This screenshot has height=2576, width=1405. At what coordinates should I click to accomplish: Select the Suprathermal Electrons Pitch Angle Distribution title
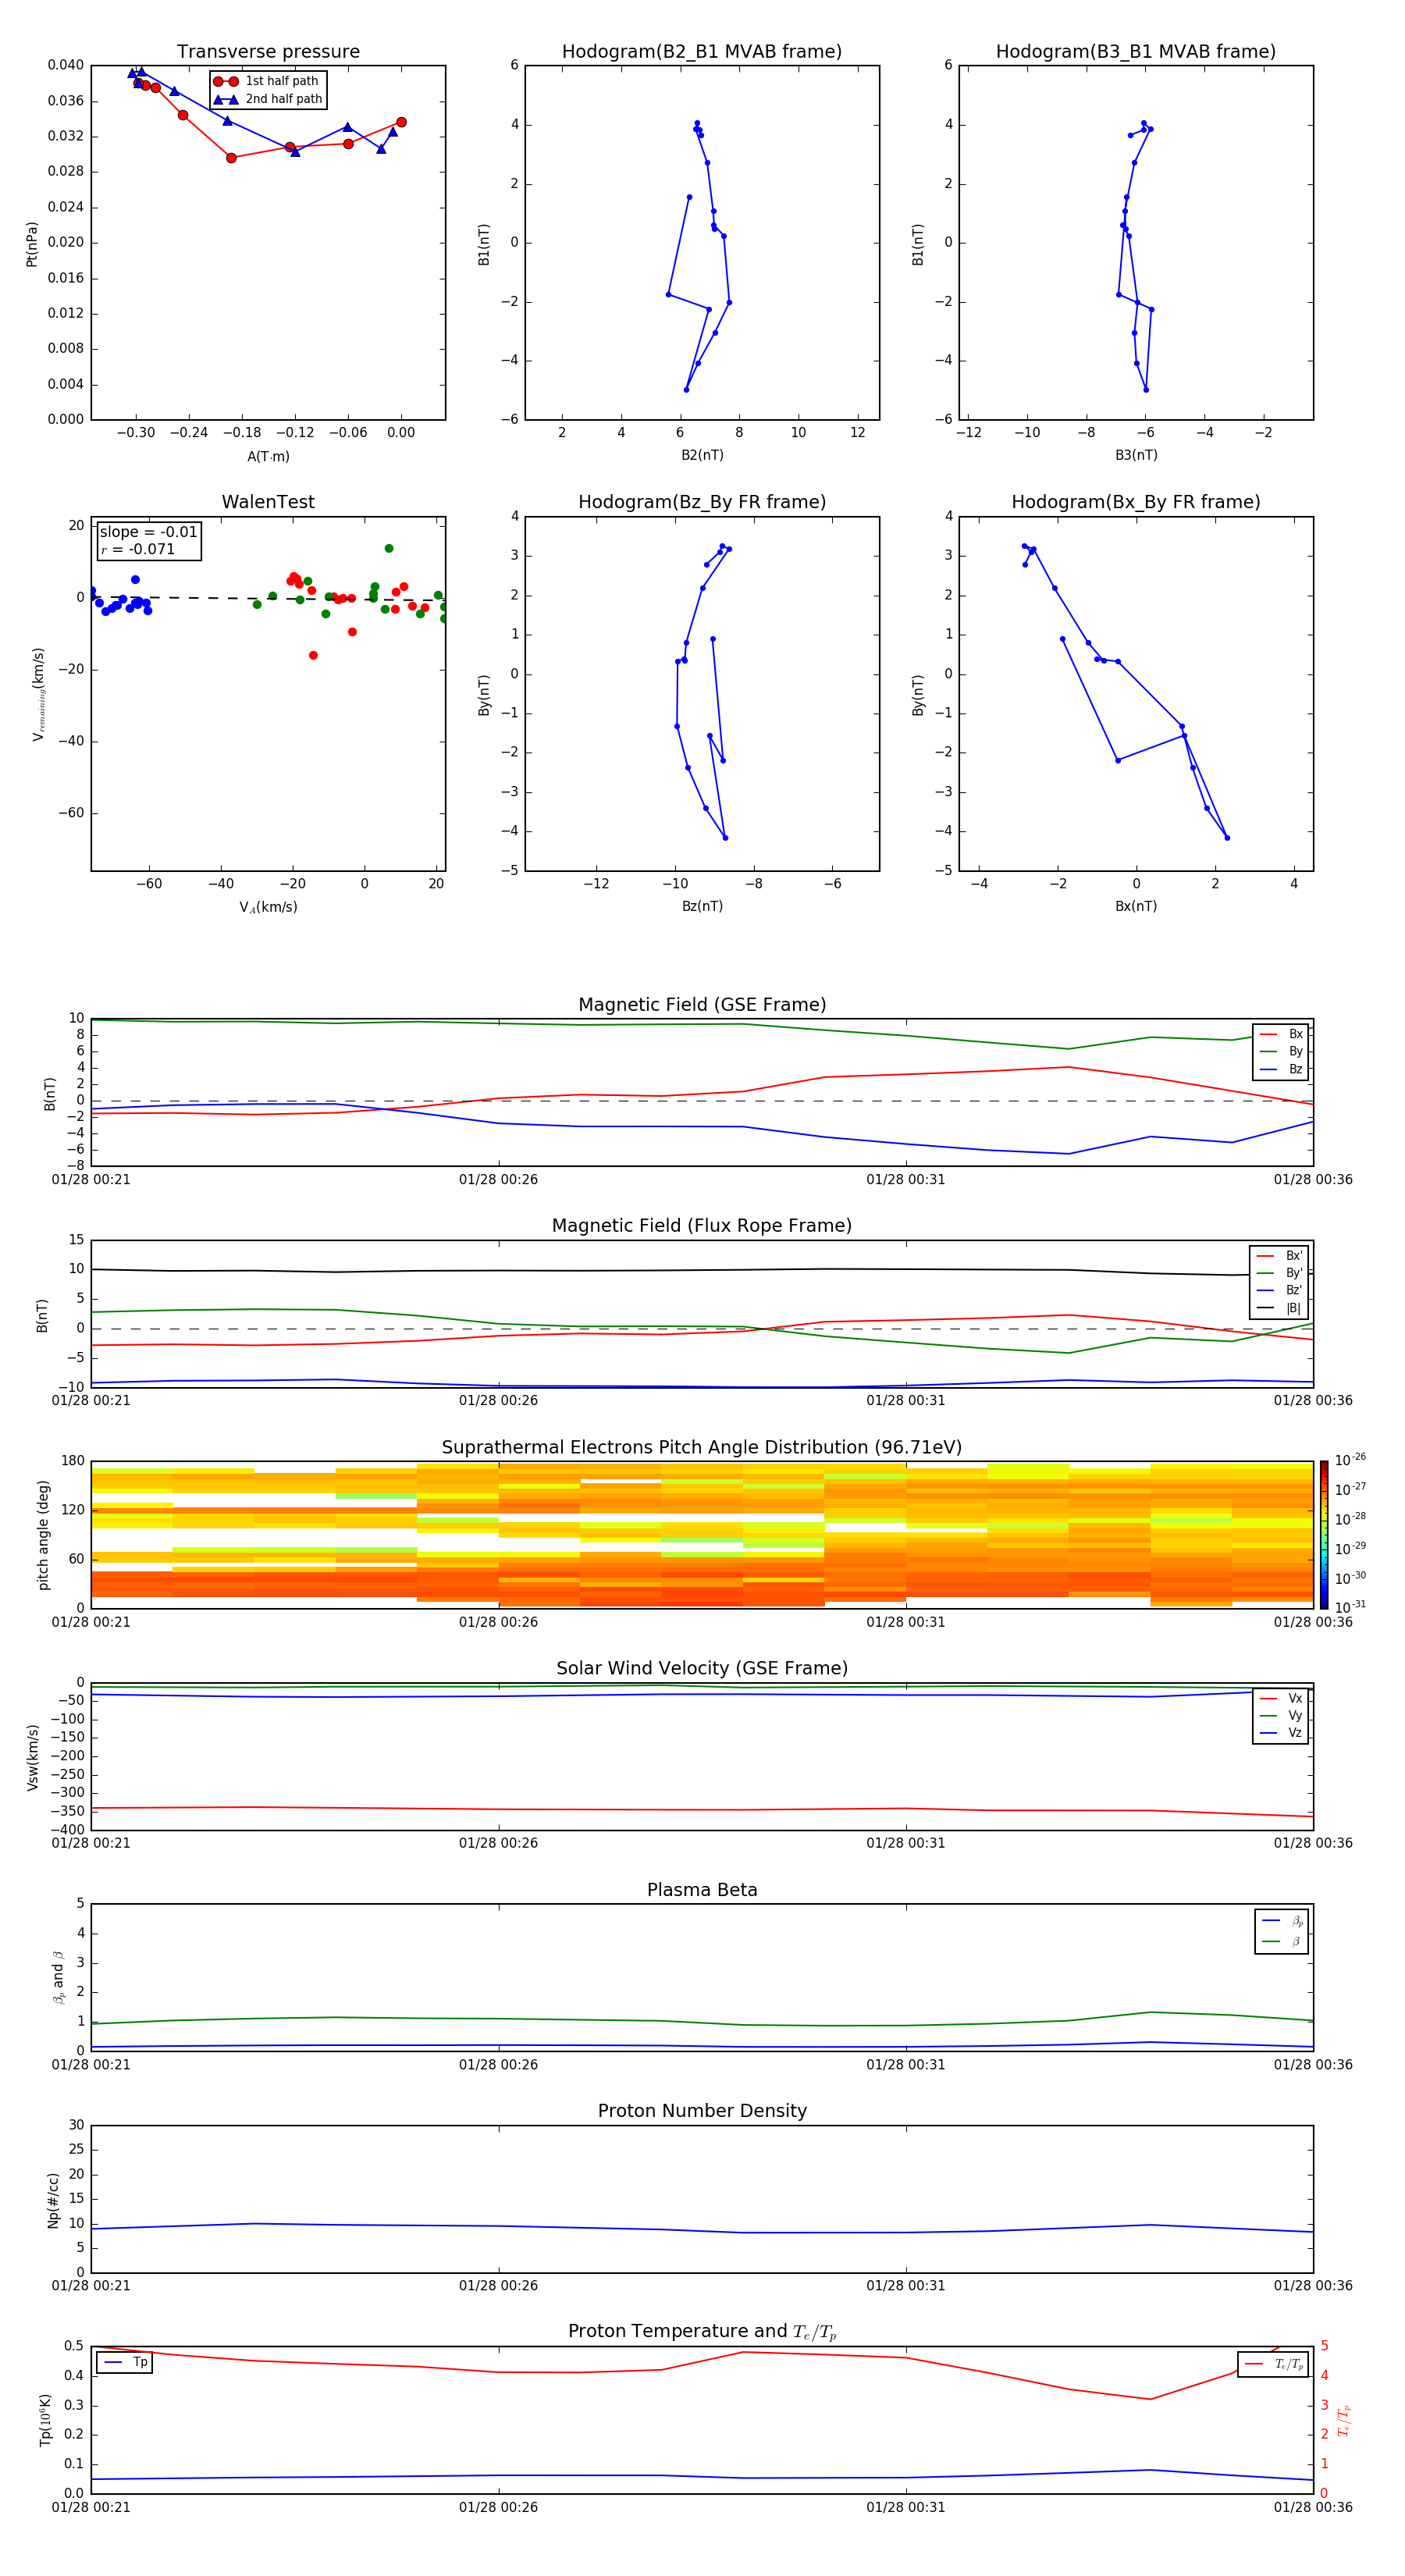tap(702, 1447)
